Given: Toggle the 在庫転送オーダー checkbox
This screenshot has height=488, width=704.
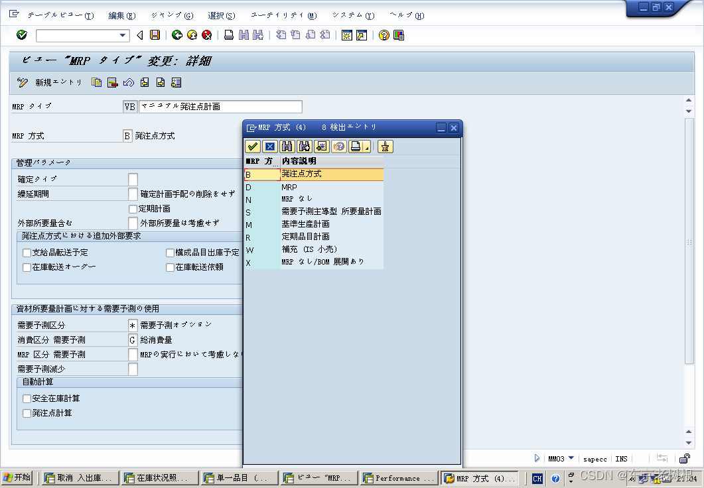Looking at the screenshot, I should click(27, 267).
